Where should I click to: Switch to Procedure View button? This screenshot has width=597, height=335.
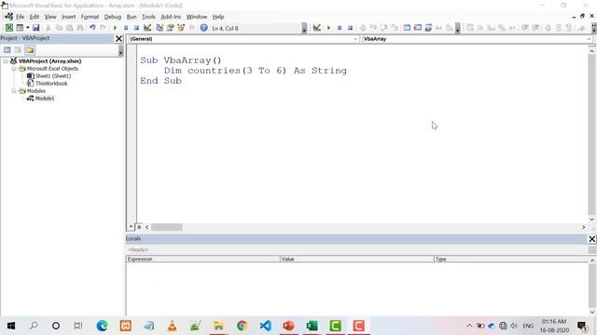click(x=131, y=227)
